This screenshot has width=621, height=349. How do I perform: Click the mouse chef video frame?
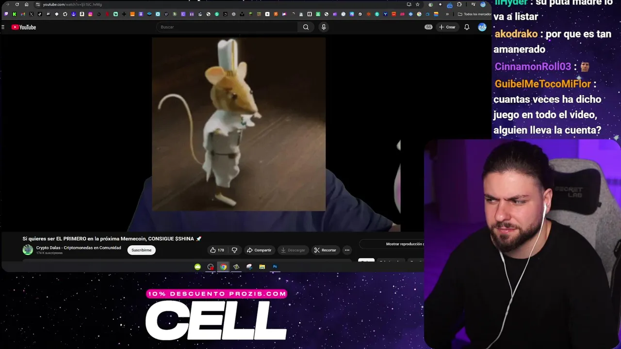[x=239, y=125]
